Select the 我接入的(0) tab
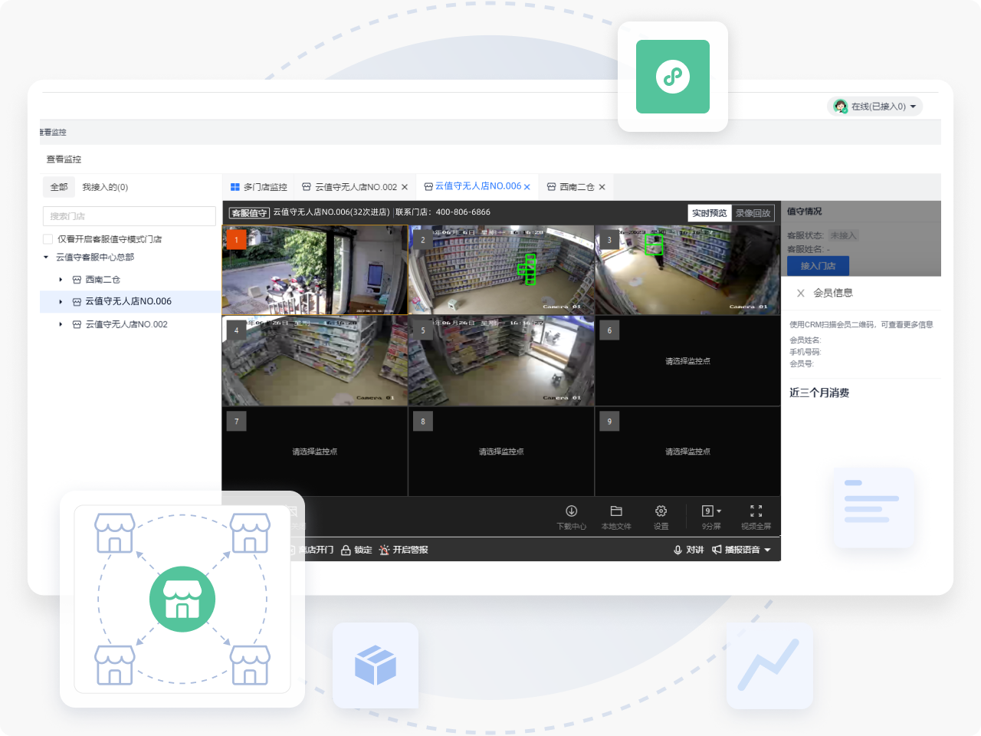 [x=105, y=187]
